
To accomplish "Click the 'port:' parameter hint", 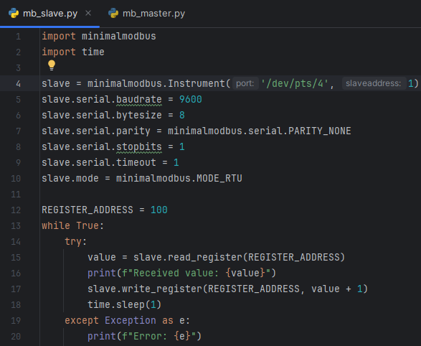I will click(245, 83).
